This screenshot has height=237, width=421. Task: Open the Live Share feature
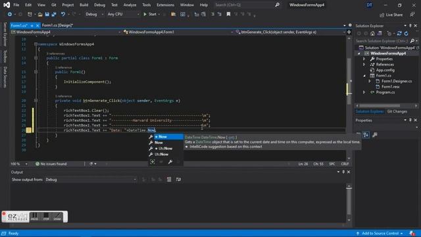[391, 14]
